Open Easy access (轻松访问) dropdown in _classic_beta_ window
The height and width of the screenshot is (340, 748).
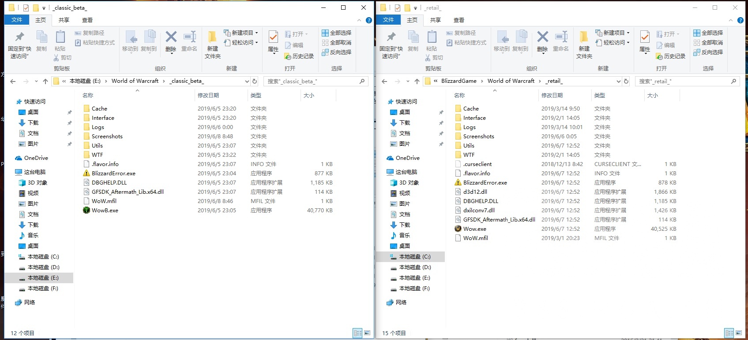click(x=241, y=43)
